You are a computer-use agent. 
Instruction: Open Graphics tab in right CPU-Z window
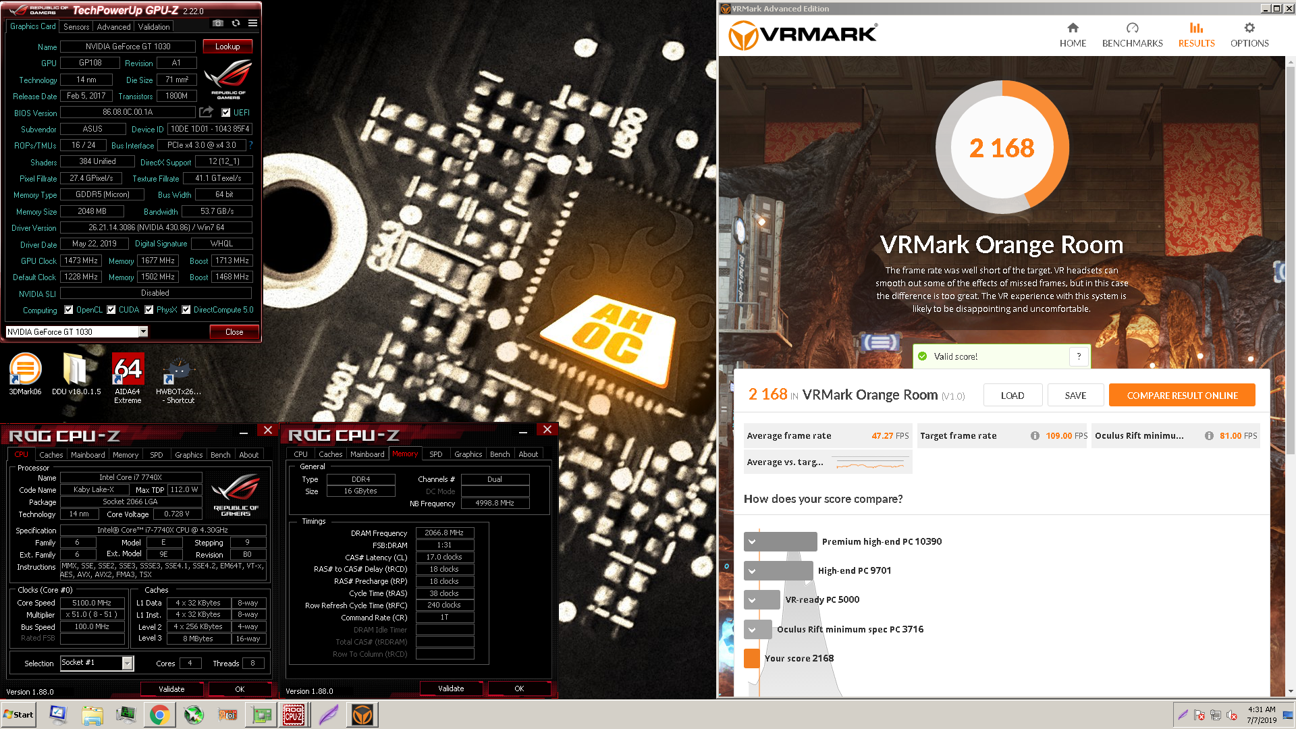click(468, 454)
